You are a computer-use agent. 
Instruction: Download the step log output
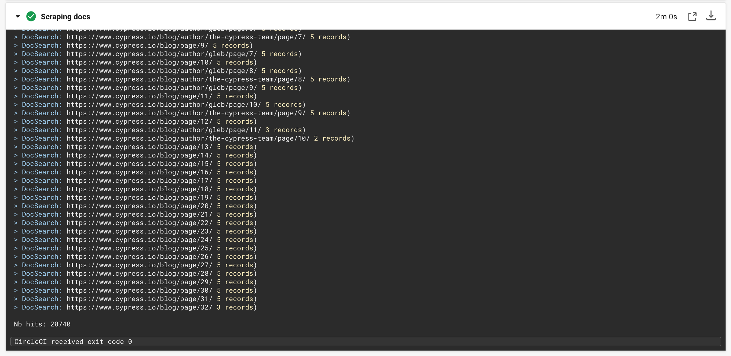pyautogui.click(x=711, y=16)
